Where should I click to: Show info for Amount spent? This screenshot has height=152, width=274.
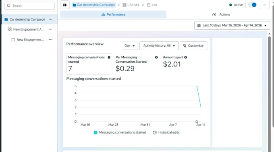(186, 58)
